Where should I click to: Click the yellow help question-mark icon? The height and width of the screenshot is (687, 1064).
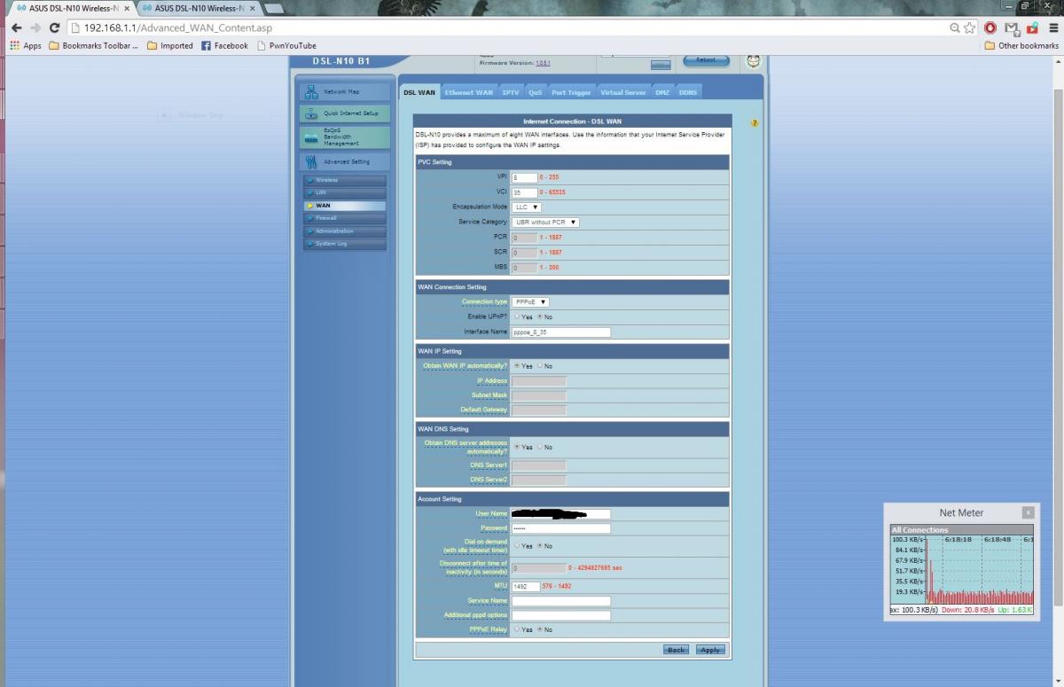[755, 123]
